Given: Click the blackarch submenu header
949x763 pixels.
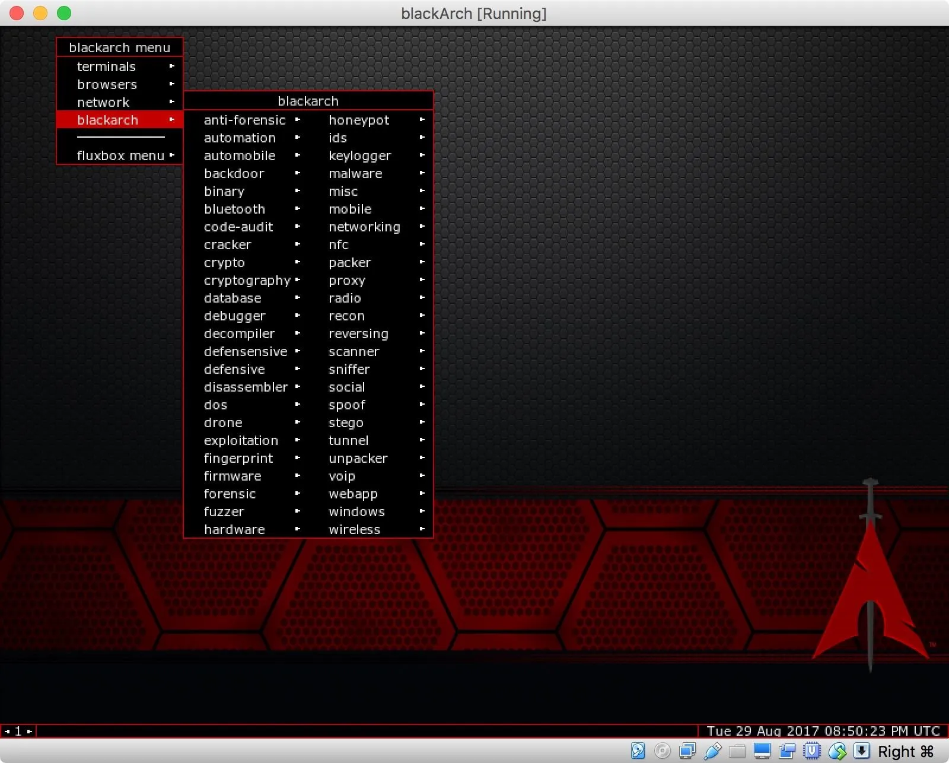Looking at the screenshot, I should tap(308, 101).
